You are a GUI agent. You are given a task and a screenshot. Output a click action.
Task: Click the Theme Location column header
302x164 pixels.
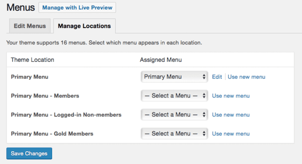click(32, 60)
